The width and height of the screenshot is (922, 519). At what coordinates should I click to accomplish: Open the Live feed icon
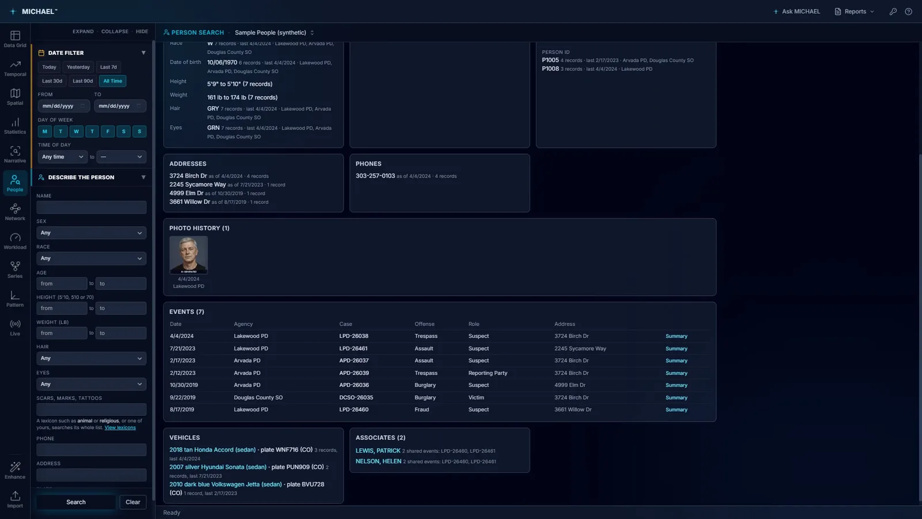pos(15,328)
